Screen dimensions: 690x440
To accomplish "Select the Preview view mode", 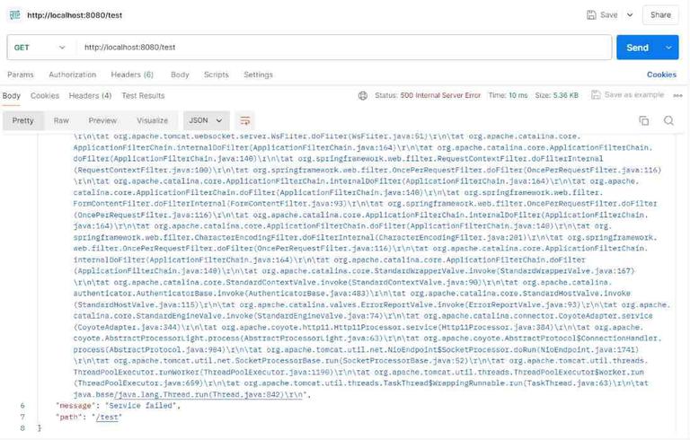I will tap(102, 120).
